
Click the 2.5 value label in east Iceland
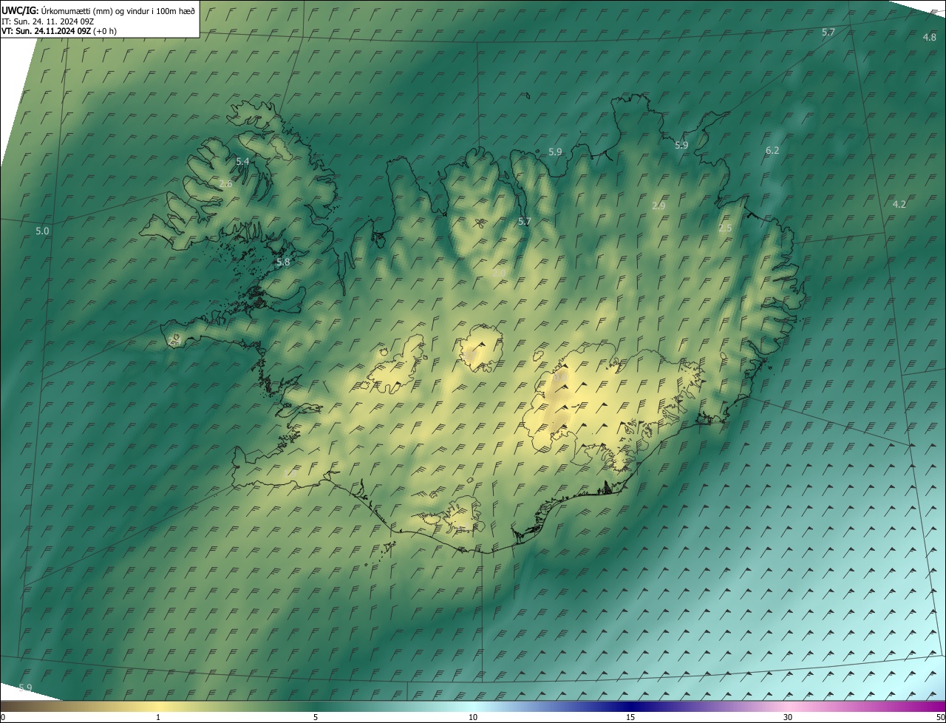tap(725, 228)
